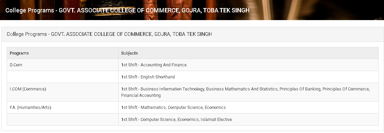Click Business Information Technology subjects row
Image resolution: width=384 pixels, height=133 pixels.
click(248, 92)
